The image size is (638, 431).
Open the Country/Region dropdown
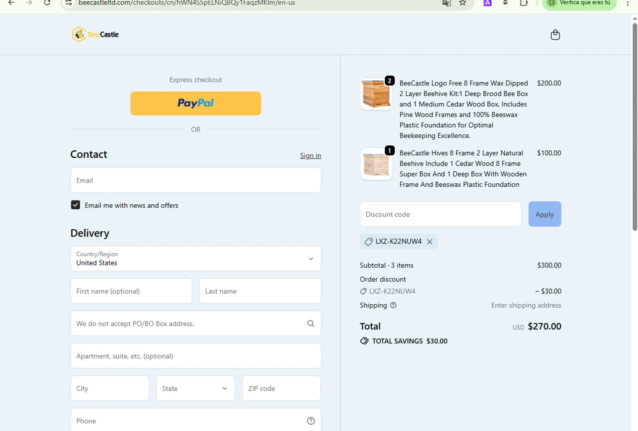tap(196, 258)
